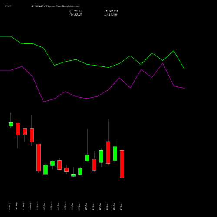
Task: Select the tall red candlestick for 01 Jun
Action: (x=39, y=158)
